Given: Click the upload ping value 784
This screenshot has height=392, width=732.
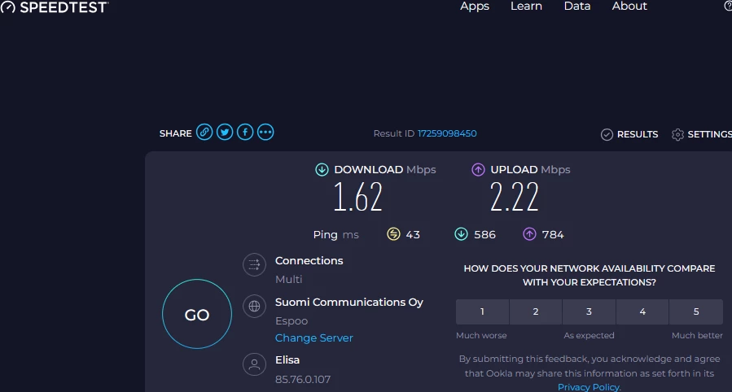Looking at the screenshot, I should pos(553,234).
